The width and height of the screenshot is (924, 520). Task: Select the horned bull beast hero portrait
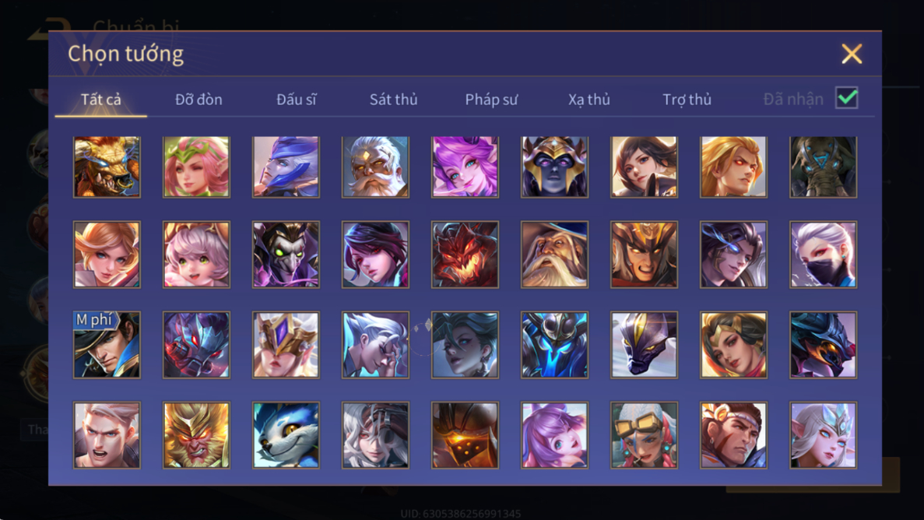point(107,167)
